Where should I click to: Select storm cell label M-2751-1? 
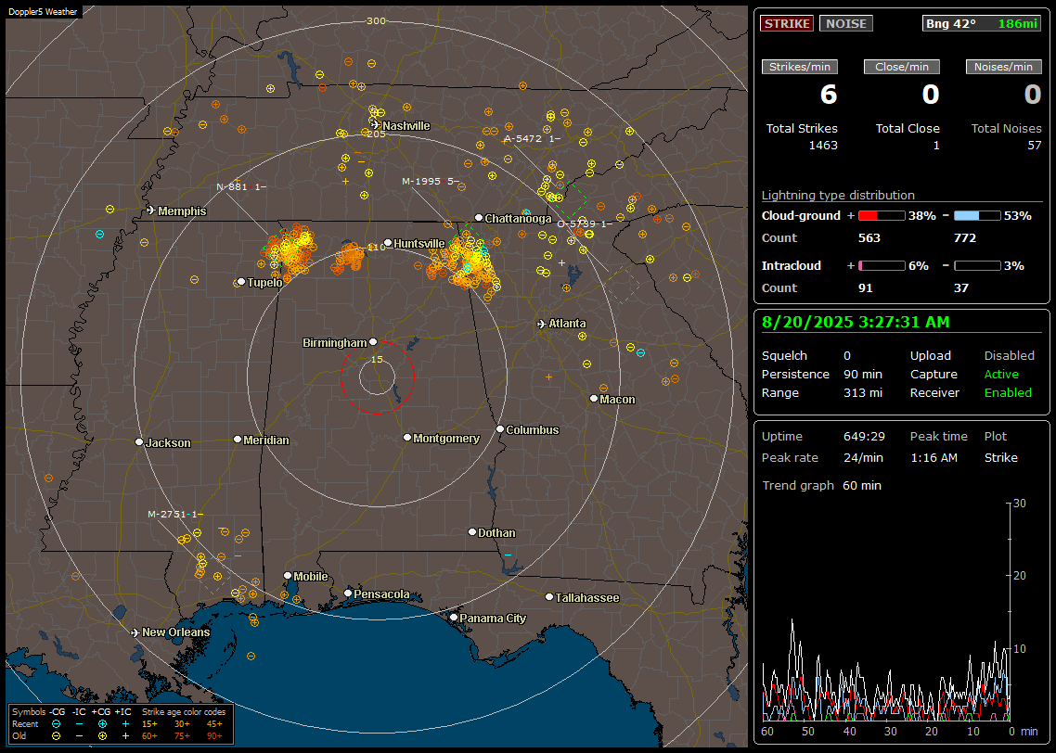click(175, 514)
